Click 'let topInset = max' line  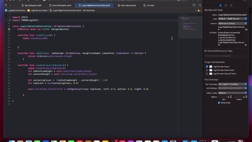pyautogui.click(x=53, y=83)
